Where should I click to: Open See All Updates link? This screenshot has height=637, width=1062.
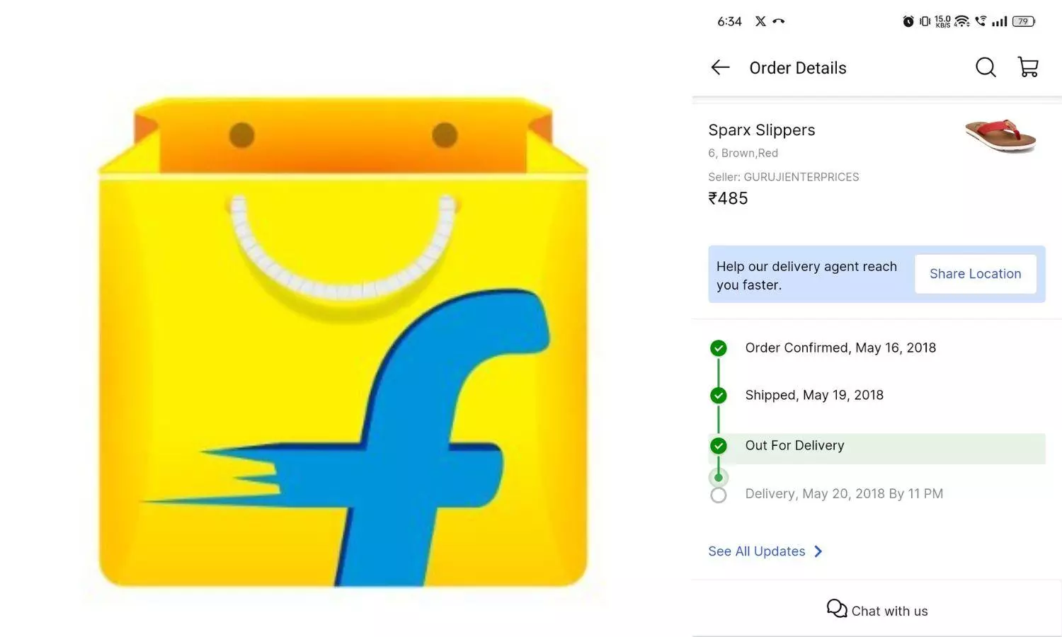pyautogui.click(x=756, y=551)
